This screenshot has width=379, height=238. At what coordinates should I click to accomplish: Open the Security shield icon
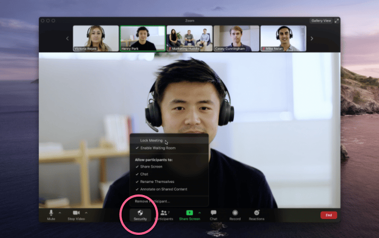pos(140,213)
